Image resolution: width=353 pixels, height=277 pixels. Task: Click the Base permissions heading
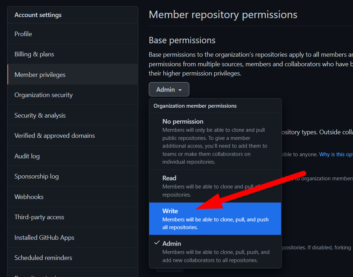pyautogui.click(x=182, y=40)
